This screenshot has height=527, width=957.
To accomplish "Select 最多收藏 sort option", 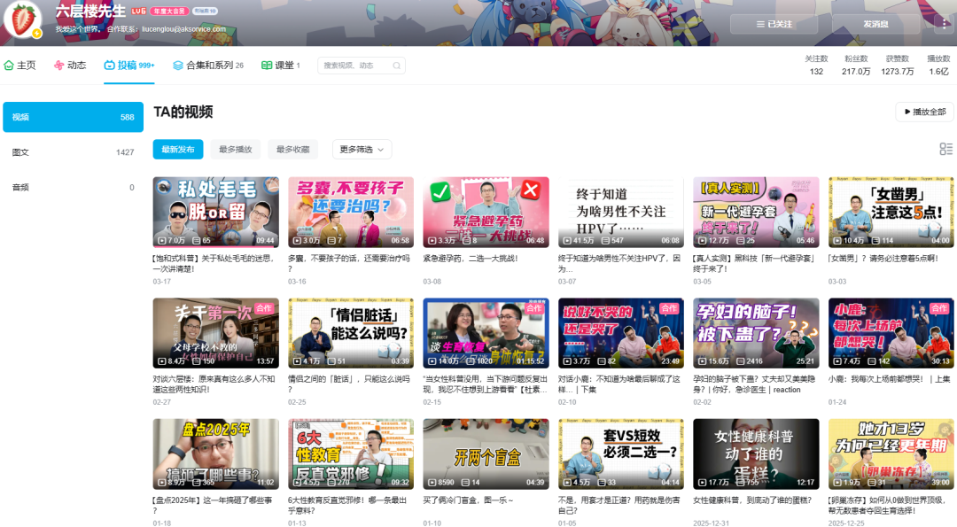I will click(x=292, y=150).
